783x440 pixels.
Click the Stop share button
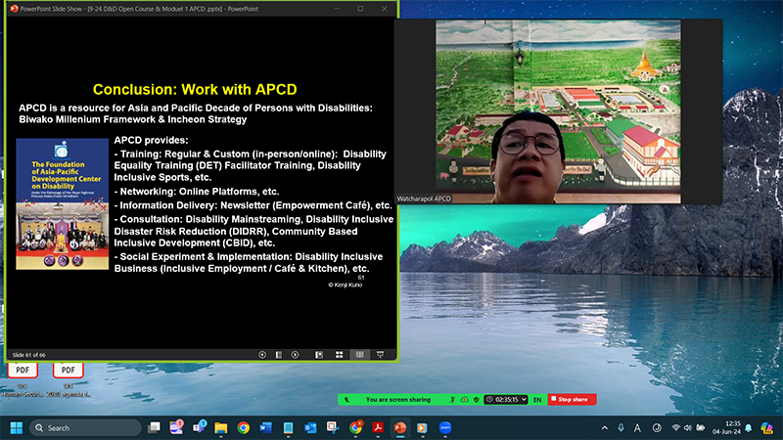[x=572, y=400]
